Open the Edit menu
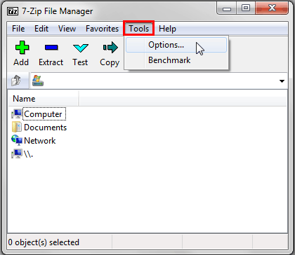 coord(41,29)
